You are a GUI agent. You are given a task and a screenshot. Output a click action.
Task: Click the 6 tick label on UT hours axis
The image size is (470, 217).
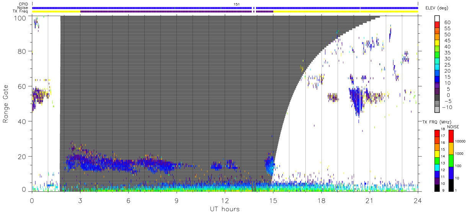tap(128, 200)
